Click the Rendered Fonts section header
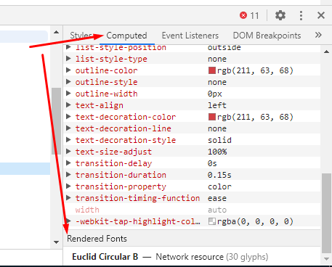This screenshot has width=332, height=267. [97, 239]
